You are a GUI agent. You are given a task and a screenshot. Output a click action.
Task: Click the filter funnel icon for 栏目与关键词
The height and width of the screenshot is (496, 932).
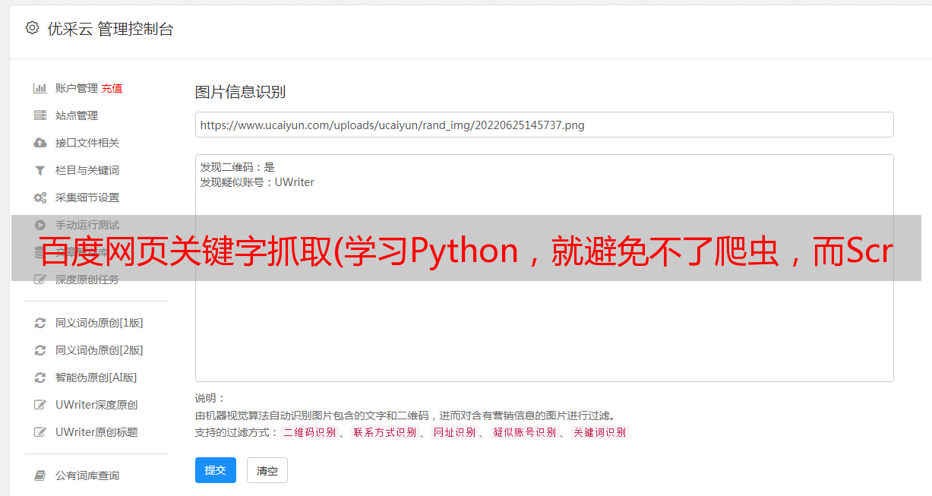click(x=40, y=170)
